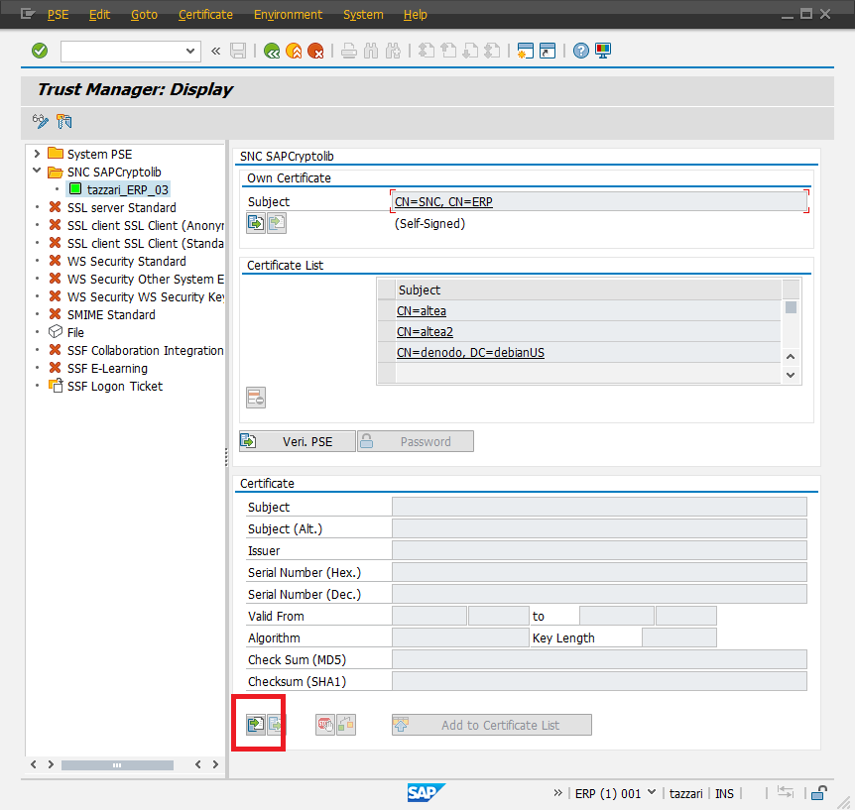Viewport: 855px width, 810px height.
Task: Select WS Security Standard tree node
Action: (127, 261)
